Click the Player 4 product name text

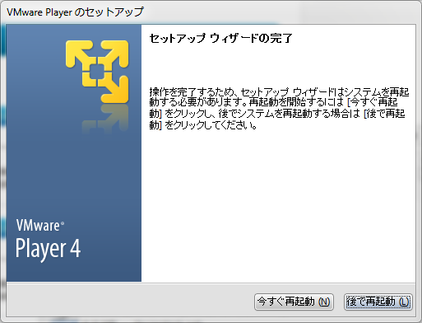click(48, 248)
